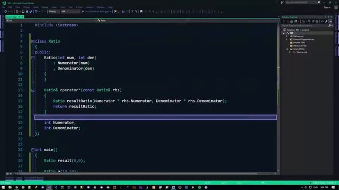Collapse the int main() function block

(33, 150)
